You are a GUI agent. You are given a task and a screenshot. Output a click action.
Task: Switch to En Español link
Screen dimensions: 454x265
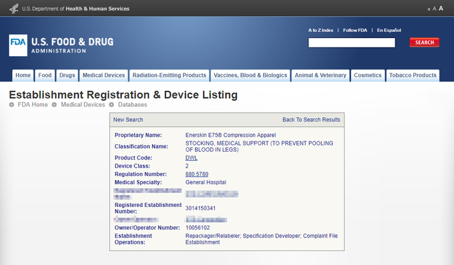coord(389,30)
